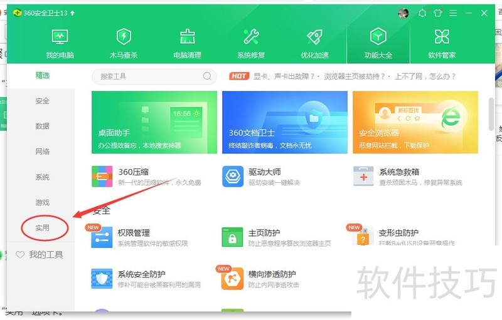Screen dimensions: 502x320
Task: Open the 驱动大师 tool icon
Action: pos(233,177)
